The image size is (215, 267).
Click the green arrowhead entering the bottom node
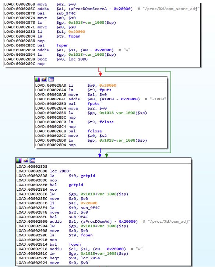tap(106, 155)
